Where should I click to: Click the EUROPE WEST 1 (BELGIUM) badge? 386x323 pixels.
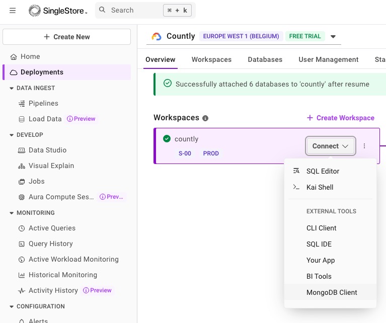tap(241, 36)
